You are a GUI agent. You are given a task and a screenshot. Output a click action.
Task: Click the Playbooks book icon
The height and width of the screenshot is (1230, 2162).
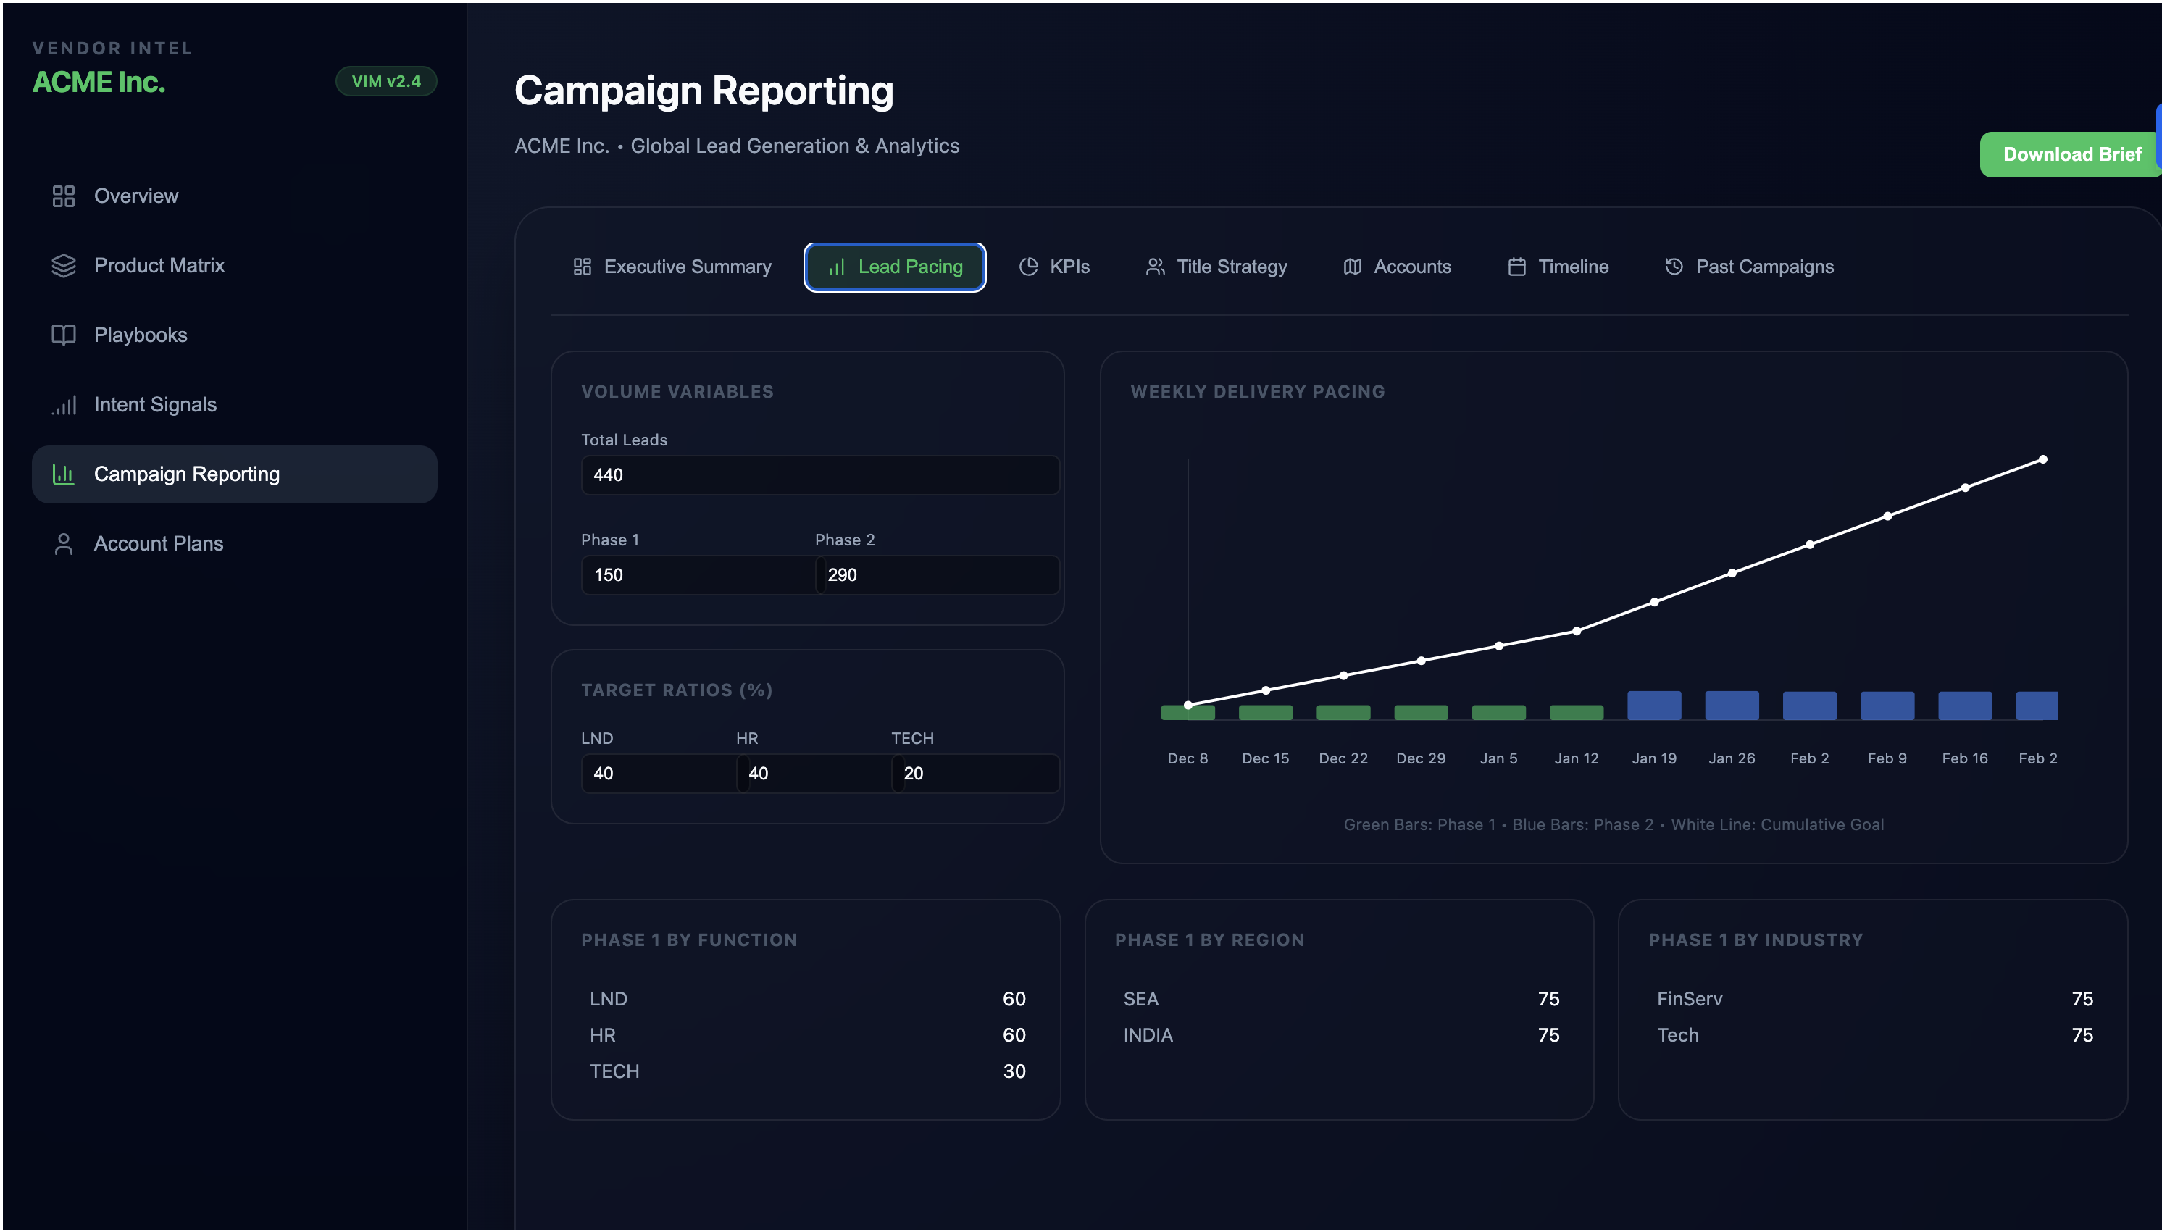point(63,335)
